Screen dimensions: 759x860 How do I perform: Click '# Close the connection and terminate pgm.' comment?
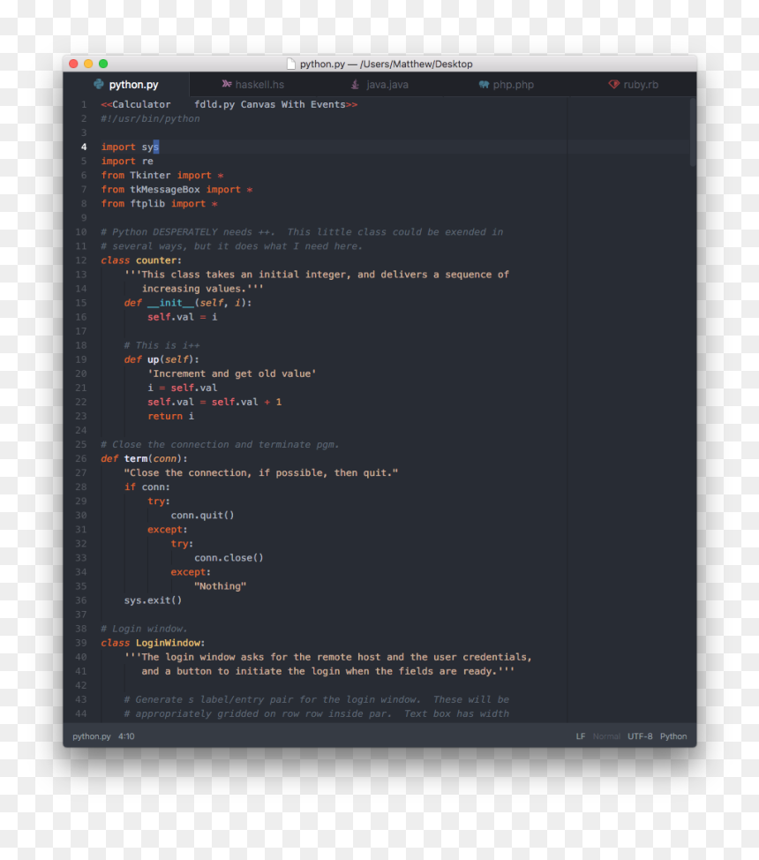click(x=220, y=444)
